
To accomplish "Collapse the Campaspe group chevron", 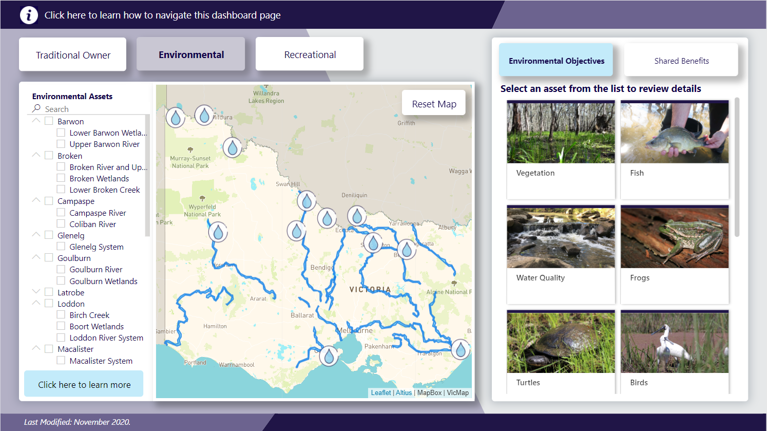I will pyautogui.click(x=36, y=200).
